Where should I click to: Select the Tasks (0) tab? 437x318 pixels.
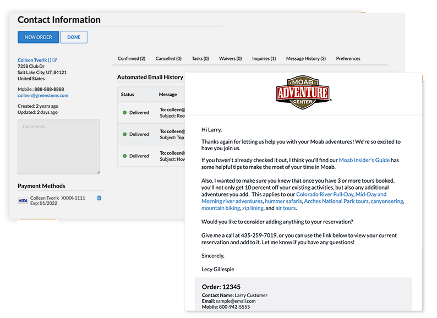click(200, 58)
